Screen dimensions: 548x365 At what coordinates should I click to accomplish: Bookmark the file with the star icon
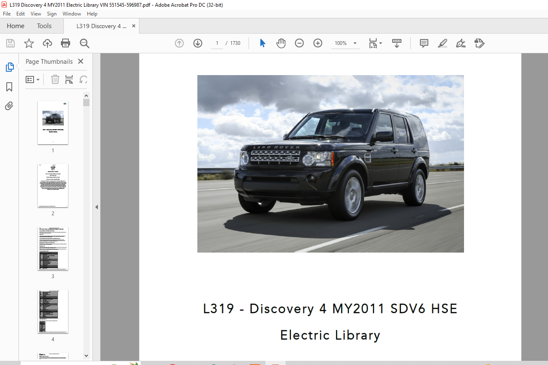coord(29,43)
